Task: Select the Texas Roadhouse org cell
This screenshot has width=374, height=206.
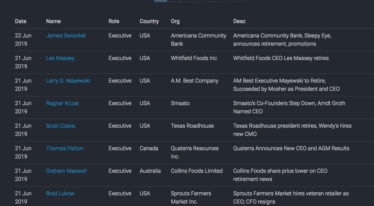Action: 192,126
